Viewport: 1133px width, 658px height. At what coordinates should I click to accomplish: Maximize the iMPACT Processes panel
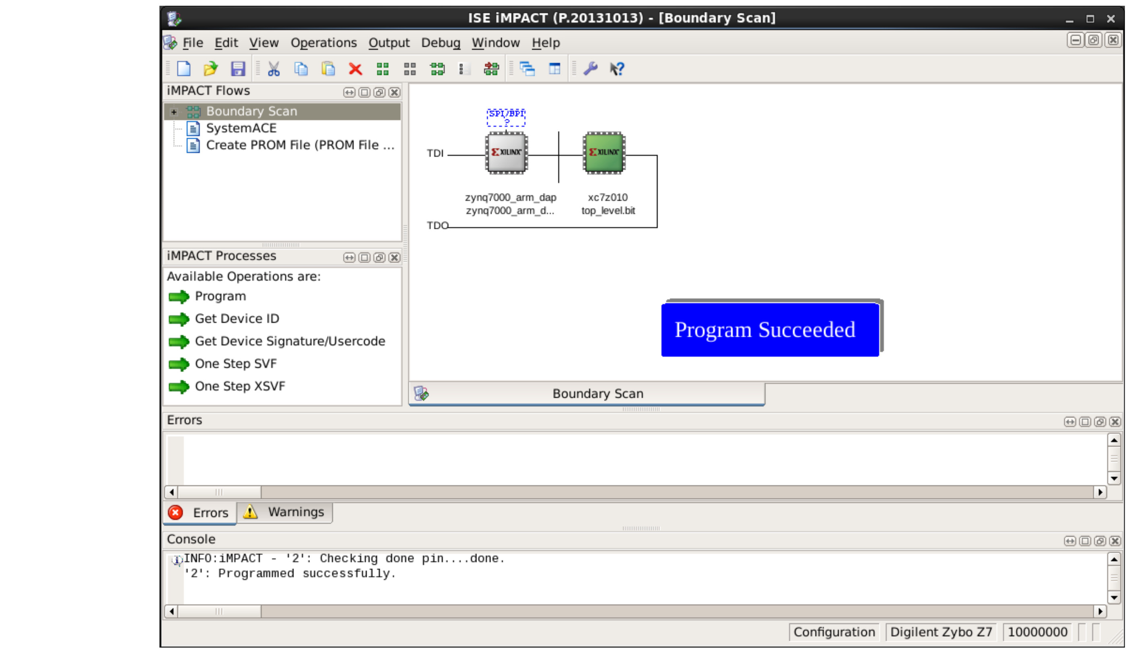[365, 258]
